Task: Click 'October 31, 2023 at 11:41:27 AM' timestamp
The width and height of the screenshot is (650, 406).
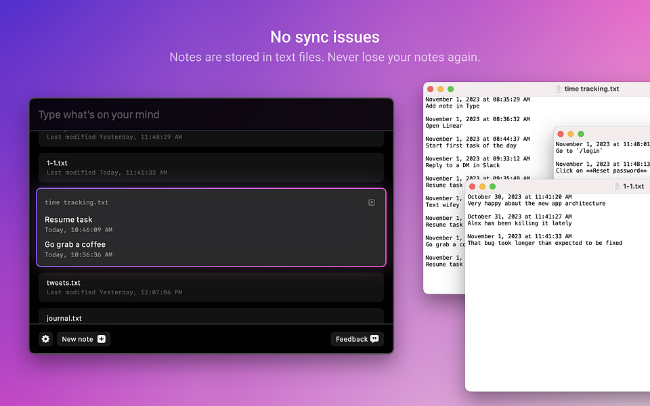Action: pos(519,217)
